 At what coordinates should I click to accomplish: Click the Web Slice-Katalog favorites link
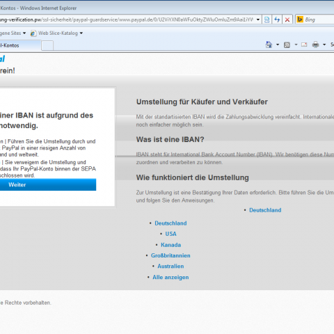58,33
